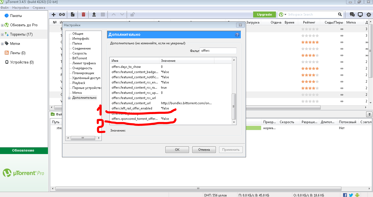This screenshot has height=197, width=373.
Task: Select Скорость in the settings tree
Action: (x=80, y=53)
